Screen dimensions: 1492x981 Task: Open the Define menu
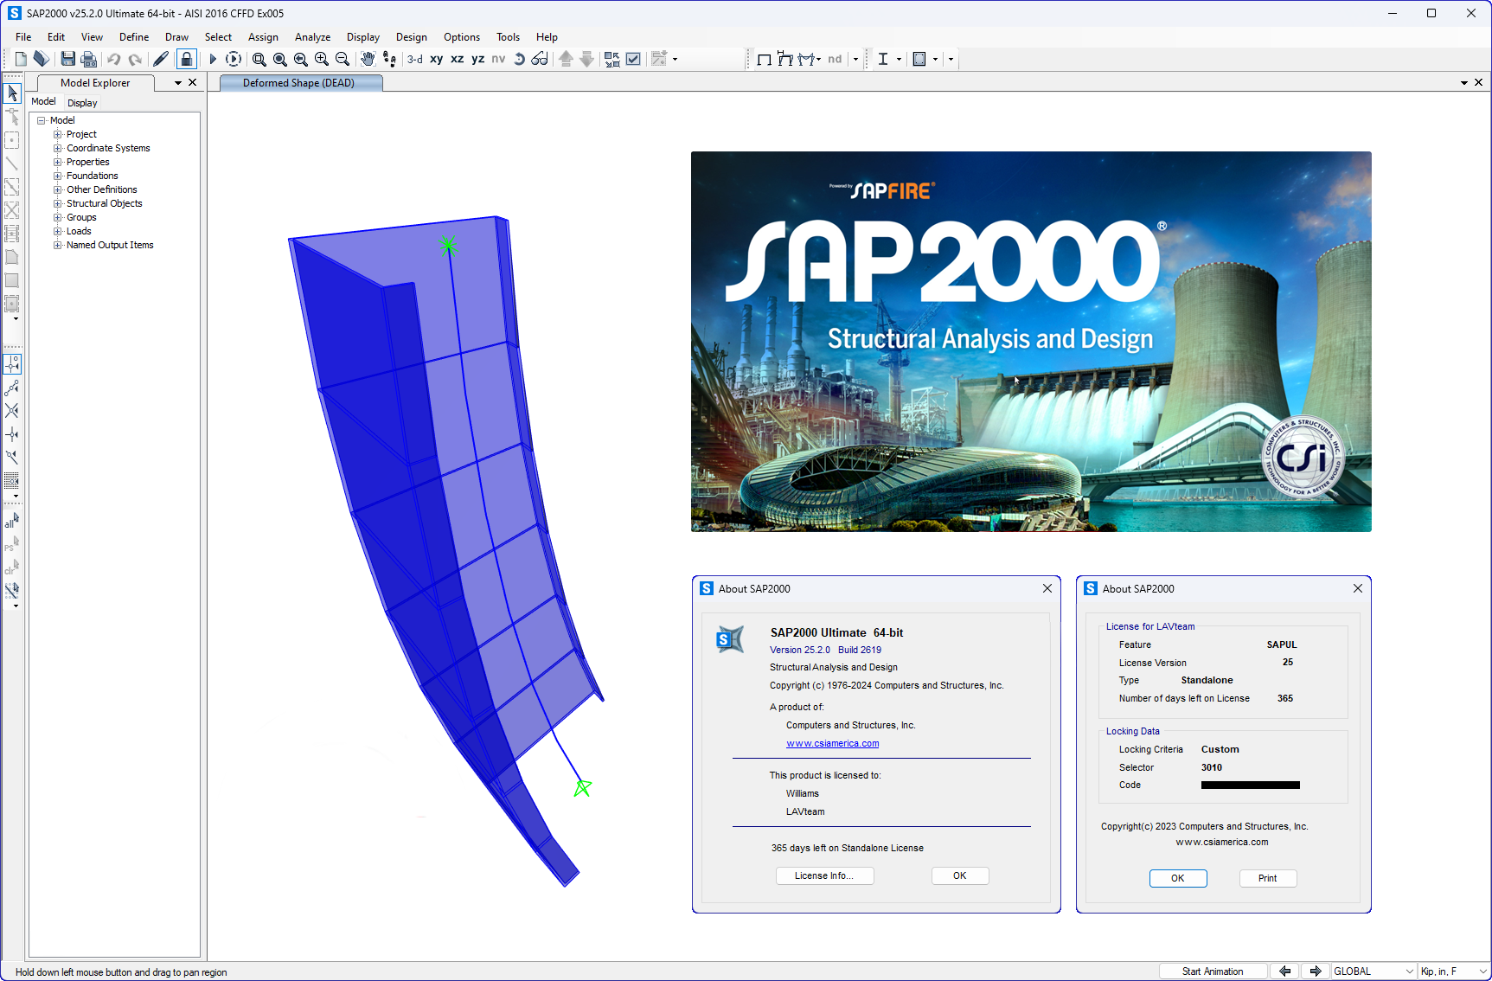pyautogui.click(x=134, y=37)
